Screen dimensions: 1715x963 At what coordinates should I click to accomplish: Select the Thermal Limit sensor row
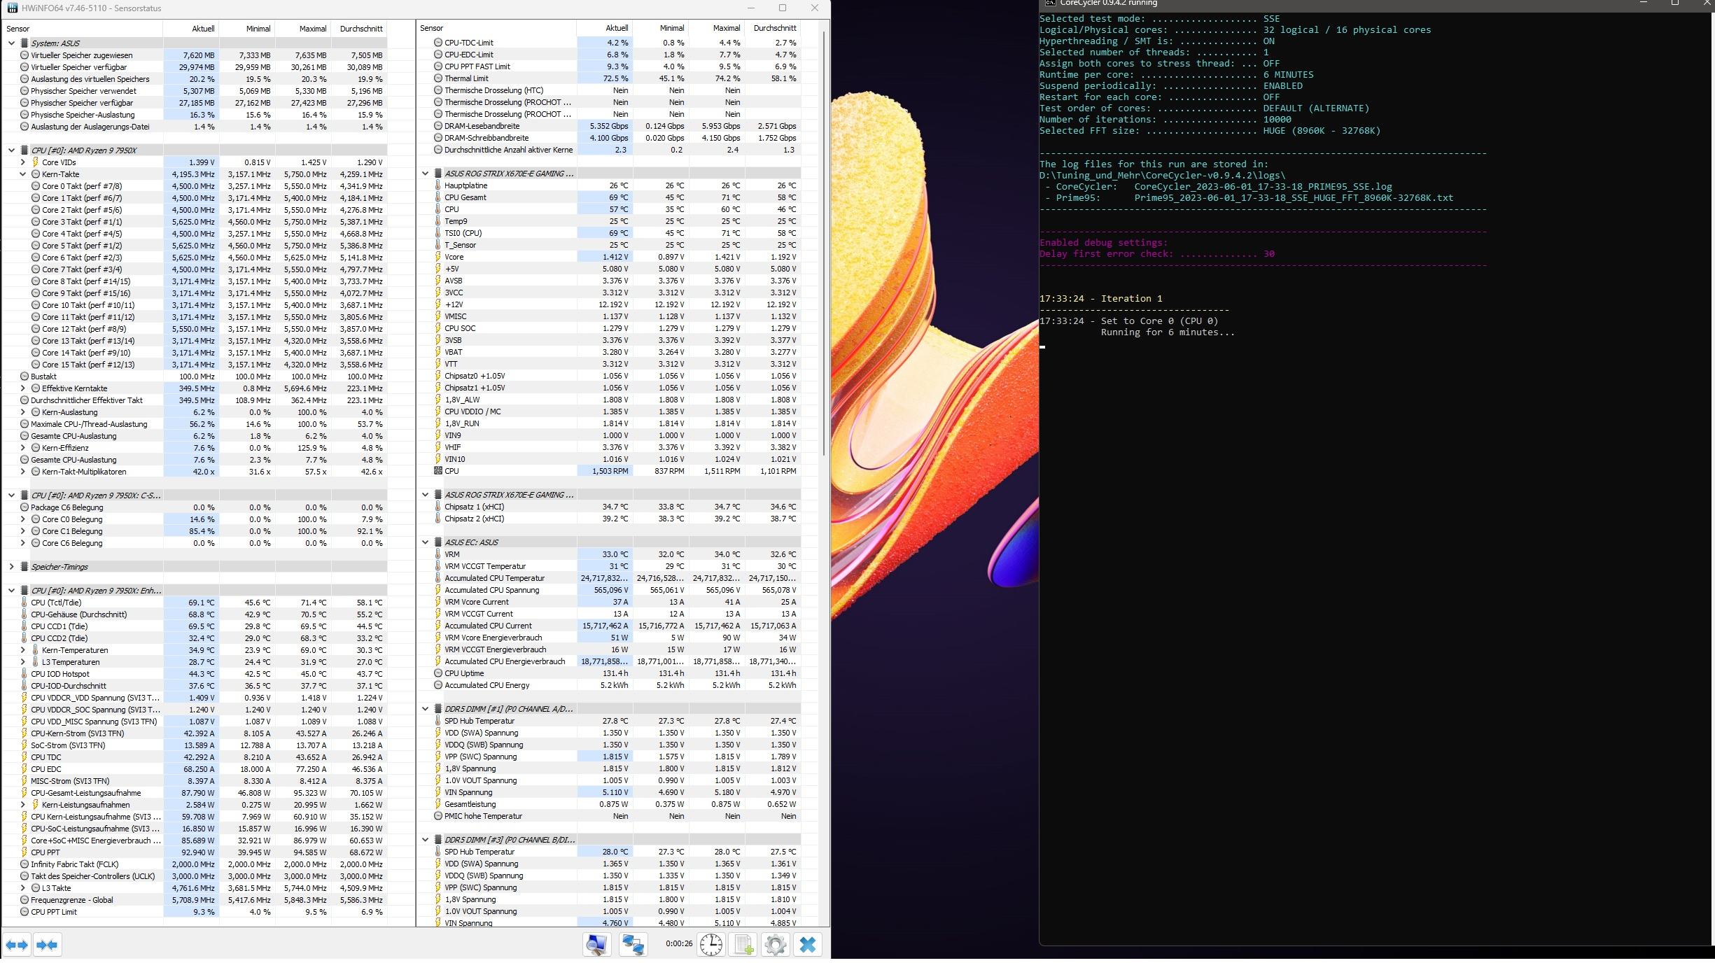[x=466, y=78]
